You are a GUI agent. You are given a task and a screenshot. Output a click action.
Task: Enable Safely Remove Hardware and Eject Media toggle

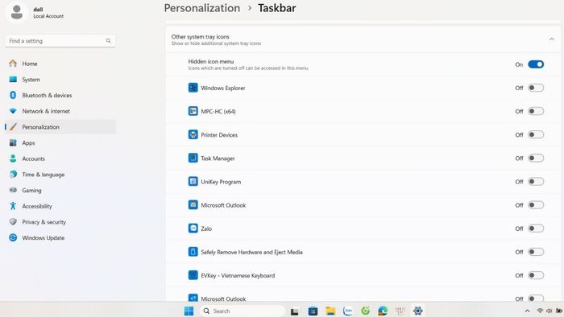[536, 252]
